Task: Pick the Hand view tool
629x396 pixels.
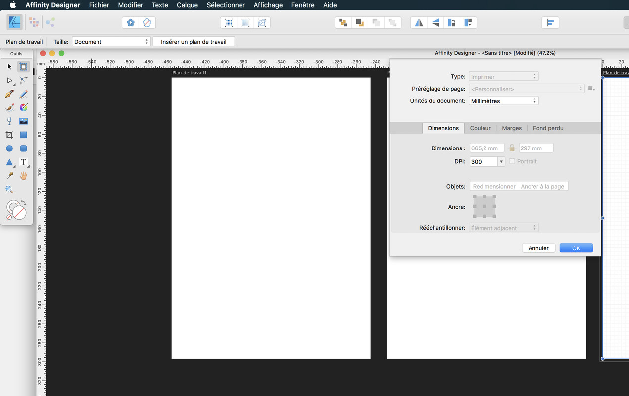Action: (x=23, y=176)
